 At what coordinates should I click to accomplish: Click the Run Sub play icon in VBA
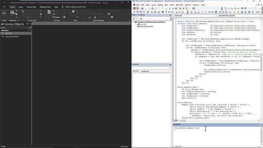click(x=166, y=8)
